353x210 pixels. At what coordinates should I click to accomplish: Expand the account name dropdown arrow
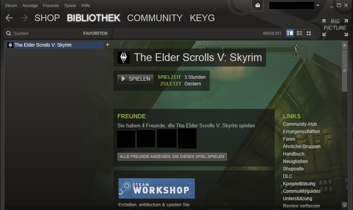click(318, 5)
